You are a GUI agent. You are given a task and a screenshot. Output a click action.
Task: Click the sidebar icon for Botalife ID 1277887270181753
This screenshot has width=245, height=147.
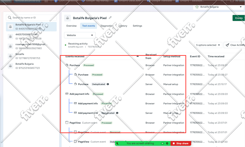point(10,56)
